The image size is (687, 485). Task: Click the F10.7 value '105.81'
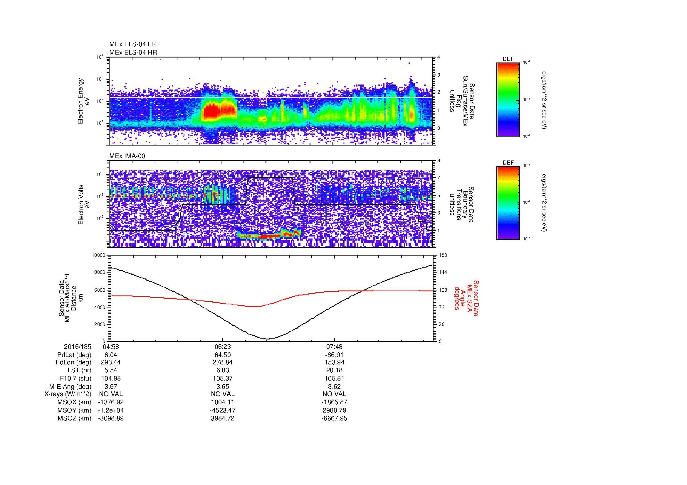click(334, 378)
